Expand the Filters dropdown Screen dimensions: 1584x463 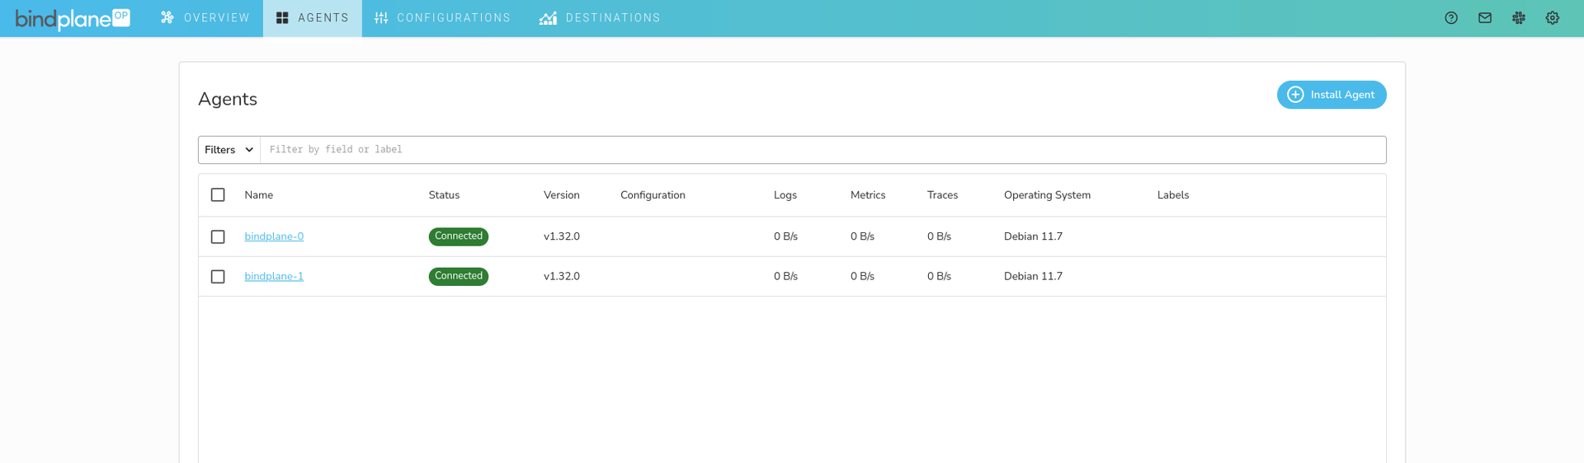(x=229, y=150)
